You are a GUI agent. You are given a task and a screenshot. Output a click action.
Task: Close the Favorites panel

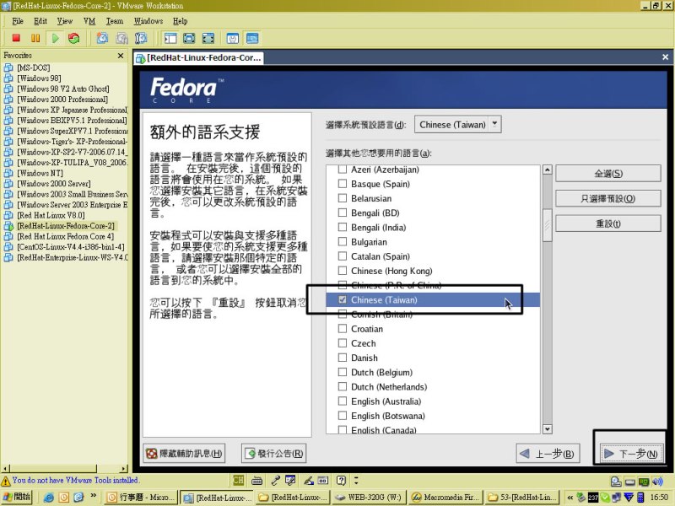[121, 56]
